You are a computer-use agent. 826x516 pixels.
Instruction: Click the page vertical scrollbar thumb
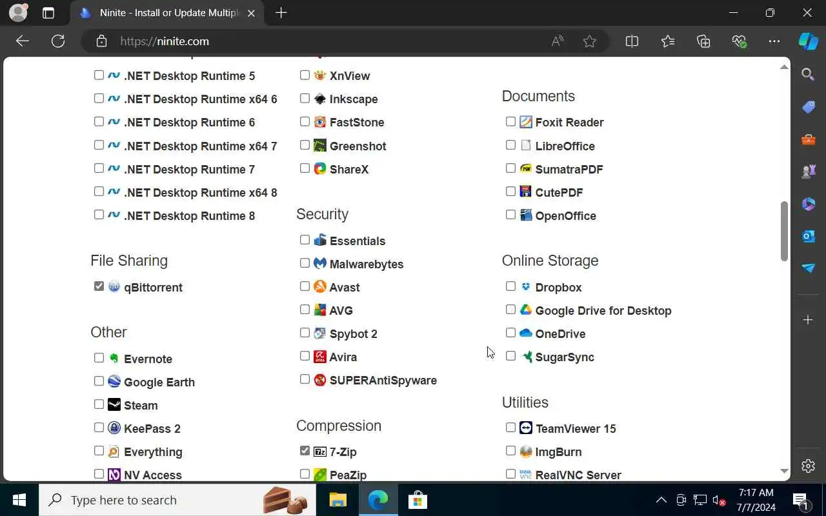click(x=784, y=231)
